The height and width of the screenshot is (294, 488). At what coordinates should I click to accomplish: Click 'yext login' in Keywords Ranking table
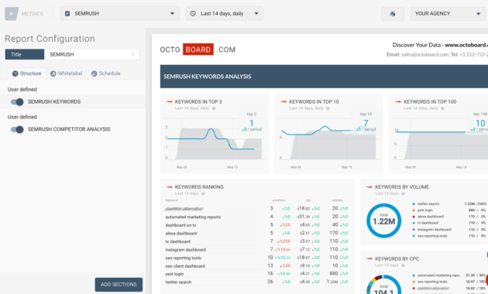[174, 274]
